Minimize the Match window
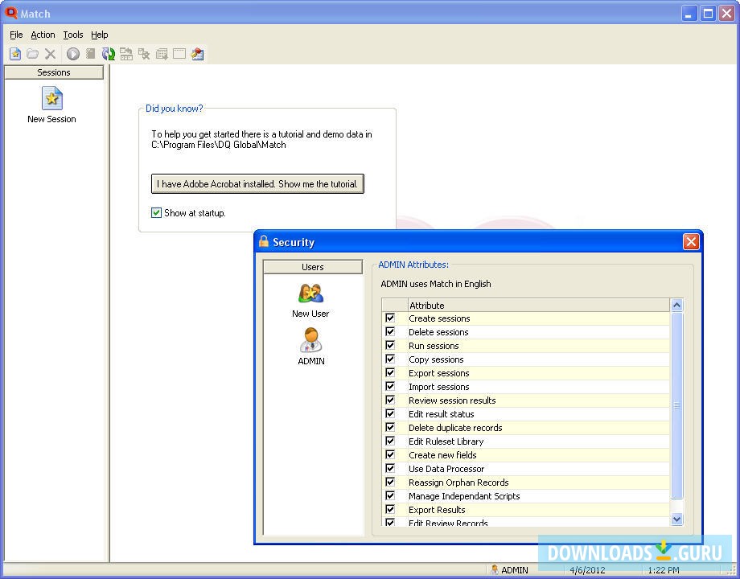The width and height of the screenshot is (740, 579). pos(689,13)
